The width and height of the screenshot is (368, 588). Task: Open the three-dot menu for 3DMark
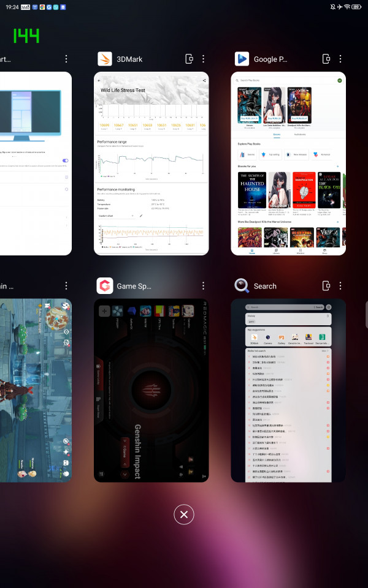[x=203, y=59]
